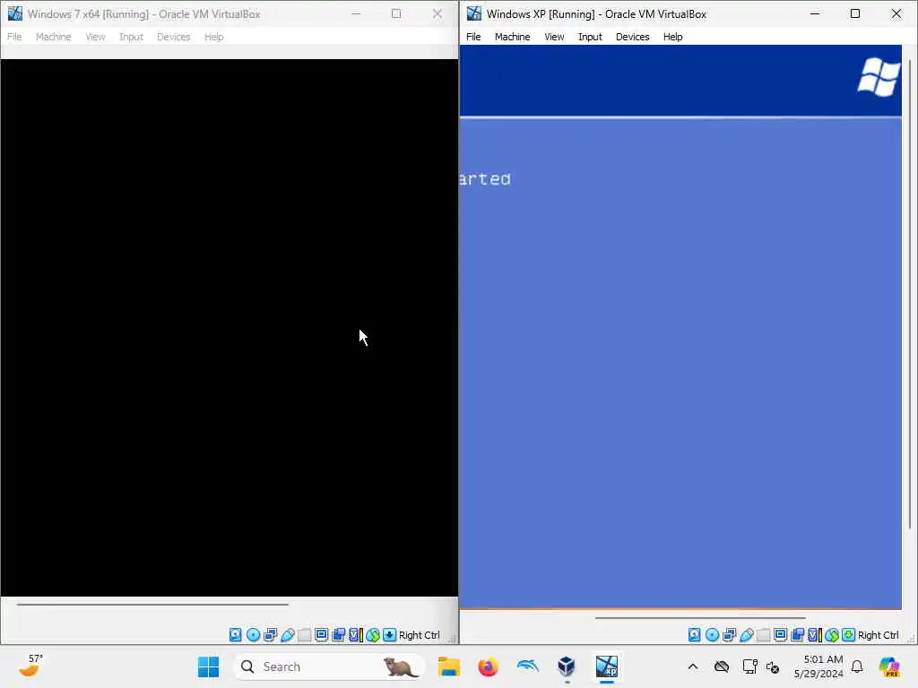This screenshot has height=688, width=918.
Task: Close the Windows 7 x64 VM window
Action: (x=437, y=13)
